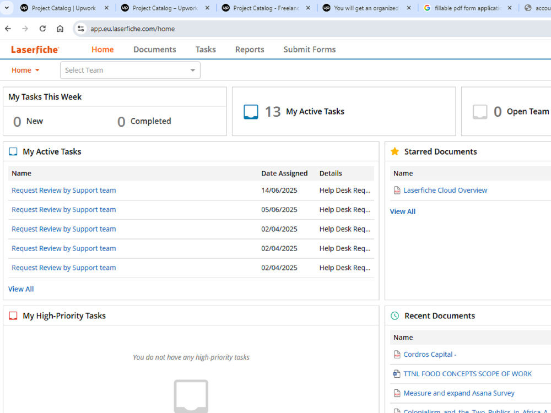This screenshot has width=551, height=413.
Task: Click the red My High-Priority Tasks icon
Action: point(13,316)
